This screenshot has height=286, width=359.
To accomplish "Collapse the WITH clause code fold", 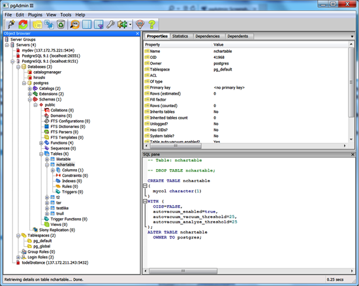I will click(145, 201).
